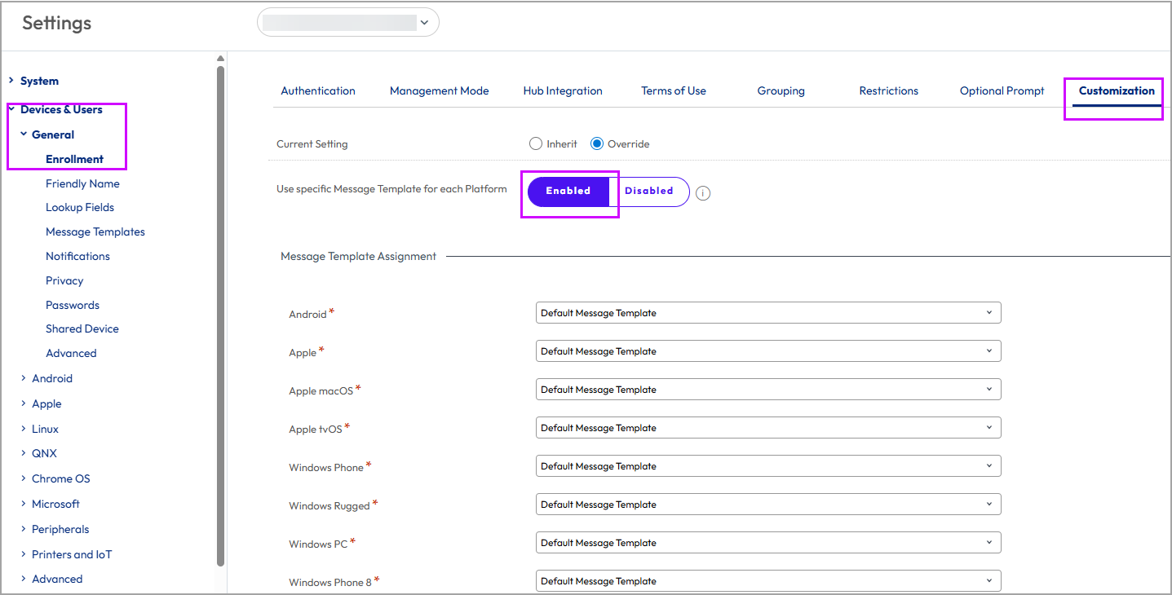1172x595 pixels.
Task: Open the Windows PC template dropdown
Action: click(x=768, y=543)
